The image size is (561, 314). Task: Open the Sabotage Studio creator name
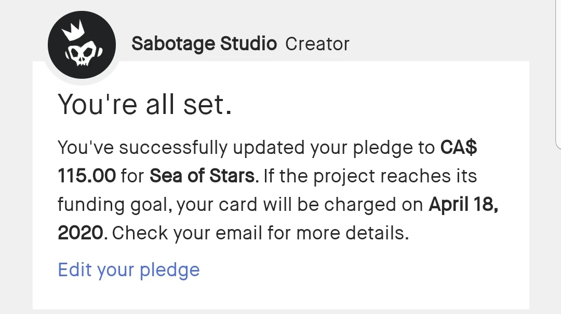(204, 44)
